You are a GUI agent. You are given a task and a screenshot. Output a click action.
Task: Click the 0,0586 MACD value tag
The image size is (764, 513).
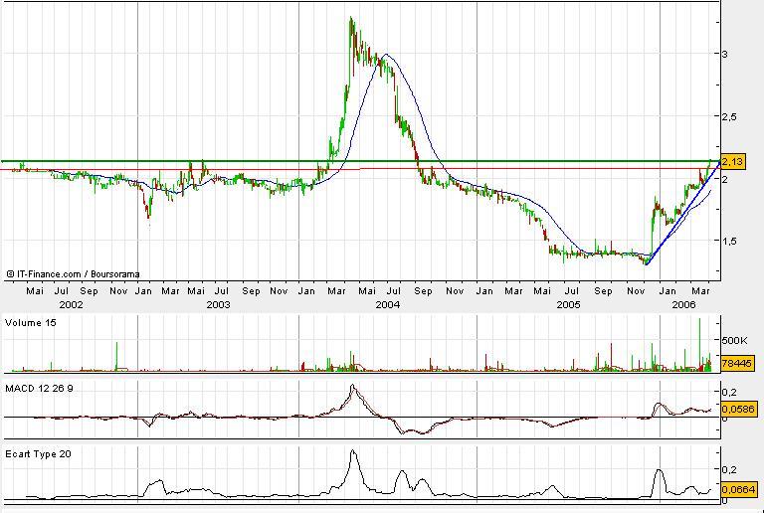(x=735, y=409)
